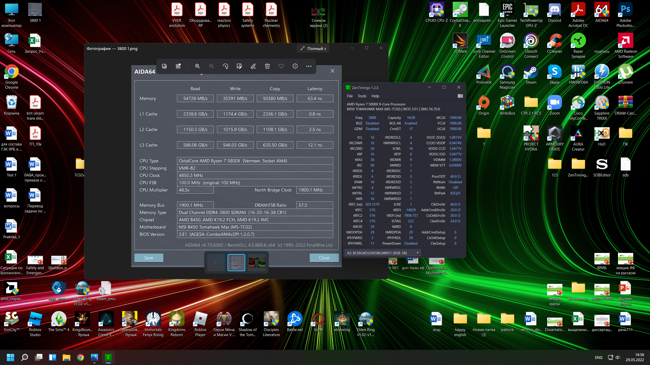Viewport: 650px width, 365px height.
Task: Take ZenTimings screenshot via camera icon
Action: [x=460, y=96]
